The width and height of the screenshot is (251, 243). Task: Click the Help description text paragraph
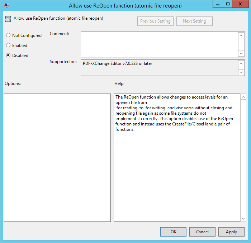174,113
